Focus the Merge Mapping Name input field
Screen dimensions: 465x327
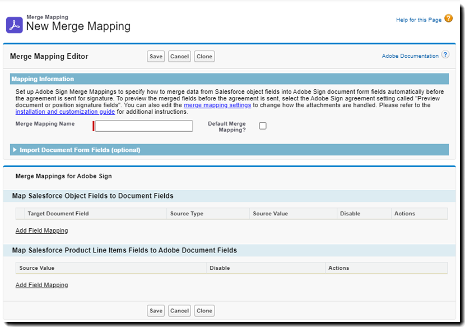click(x=144, y=126)
